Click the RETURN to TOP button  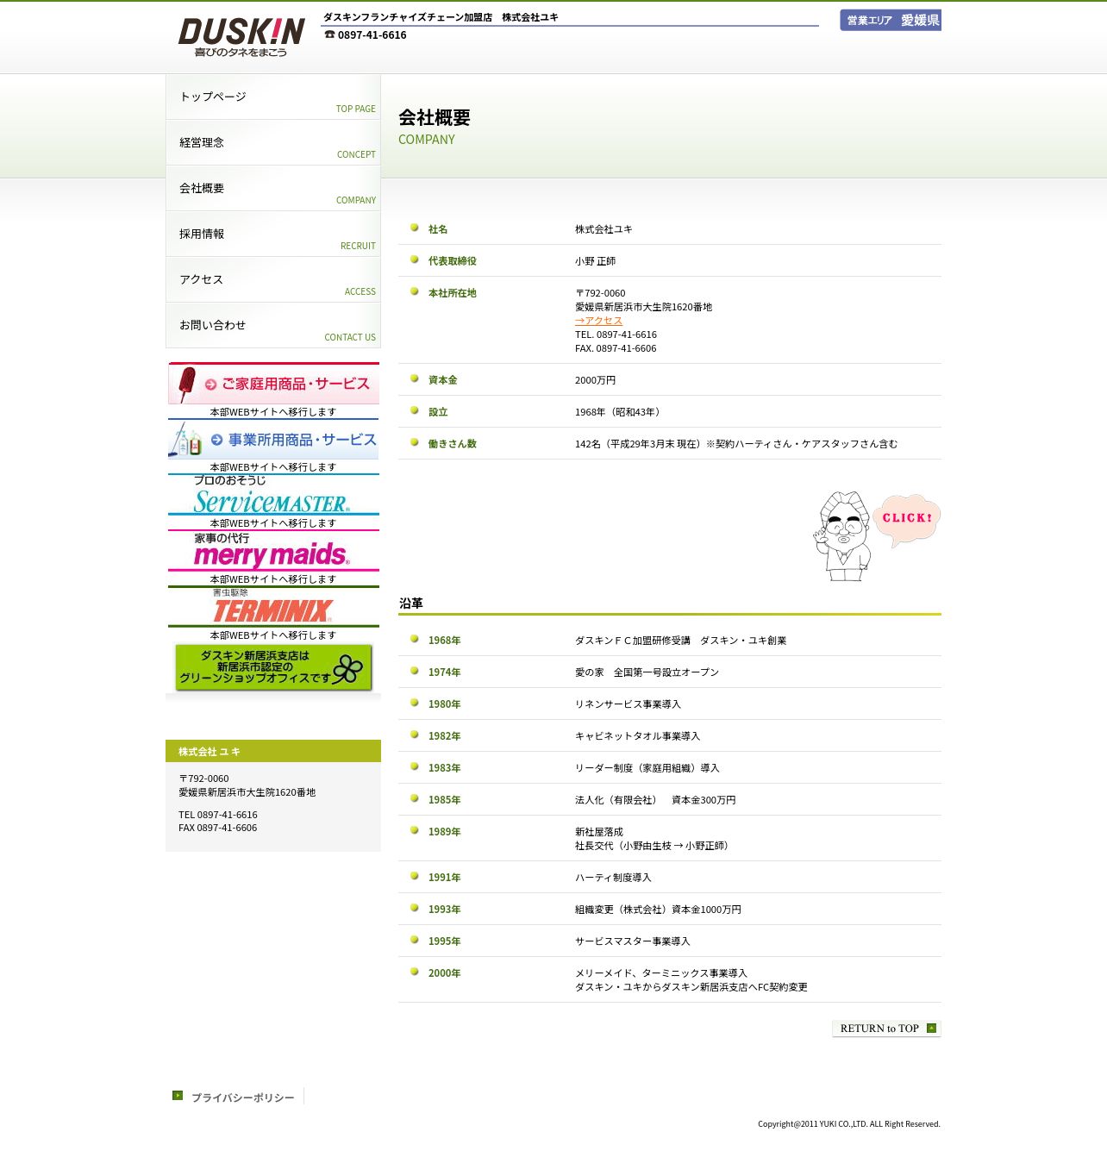tap(886, 1029)
